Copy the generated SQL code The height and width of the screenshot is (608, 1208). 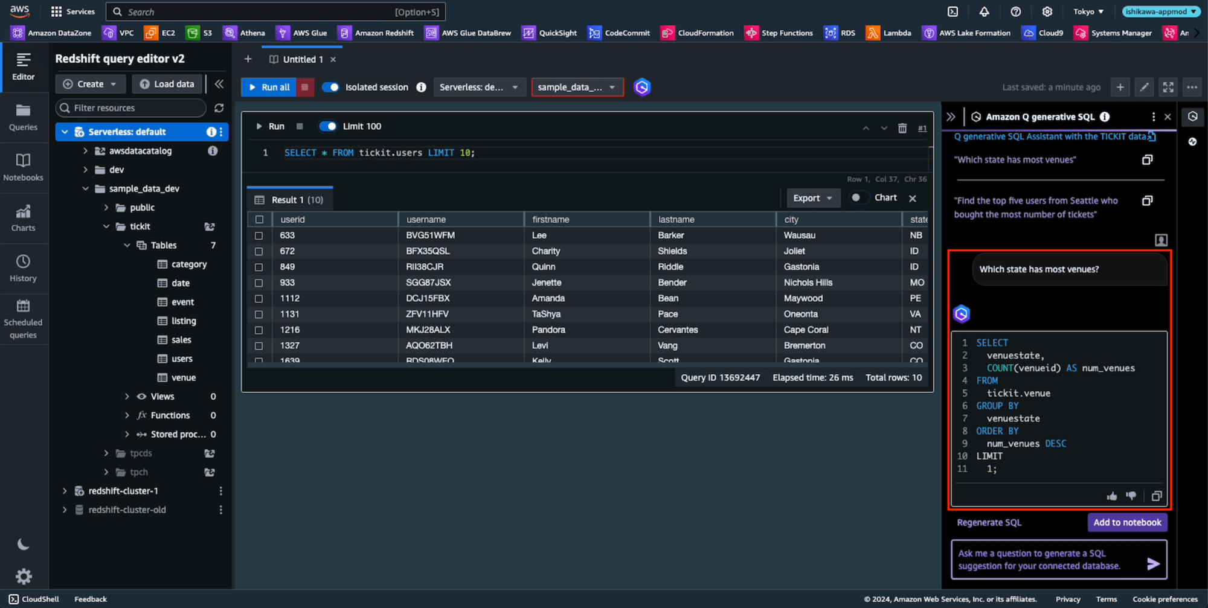click(1157, 496)
